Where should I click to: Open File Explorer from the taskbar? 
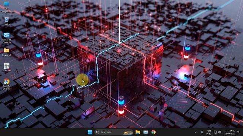[137, 132]
